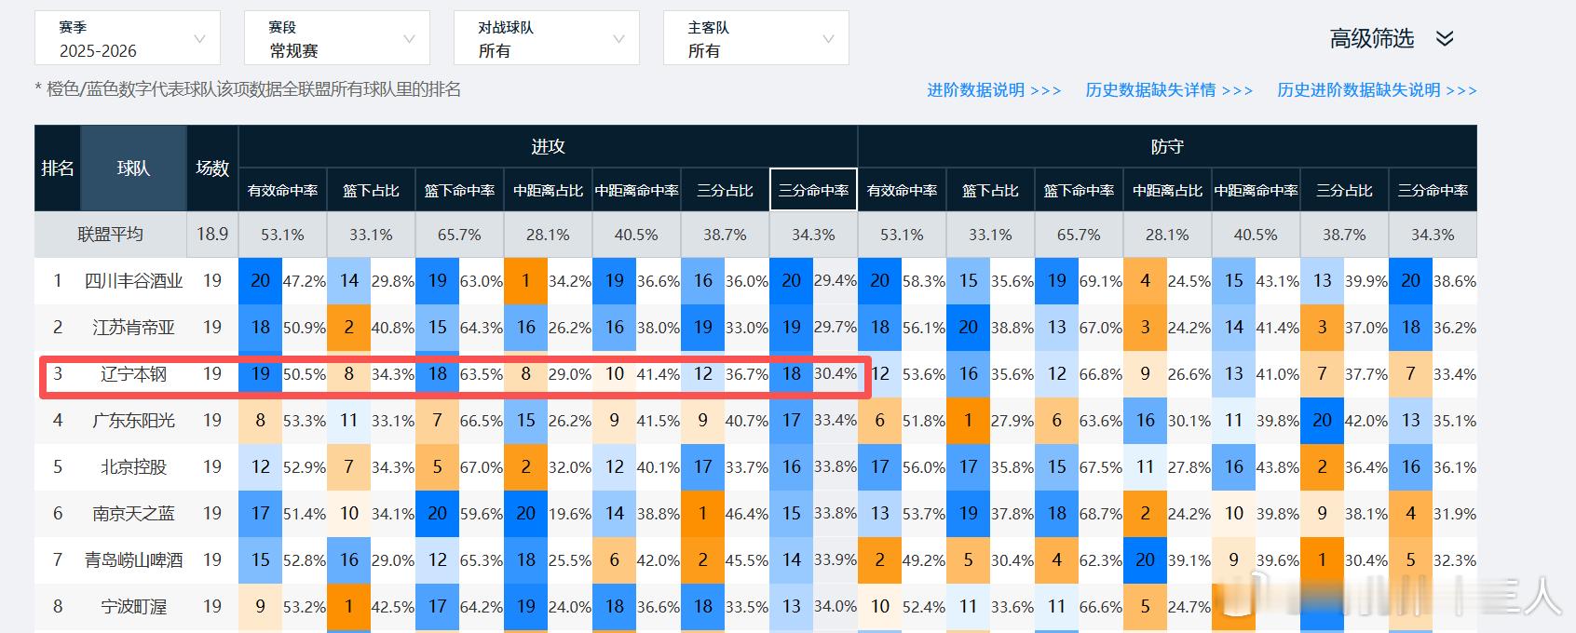Click 江苏's 56.1% defensive 有效命中率 value
Screen dimensions: 1576x633
point(924,328)
